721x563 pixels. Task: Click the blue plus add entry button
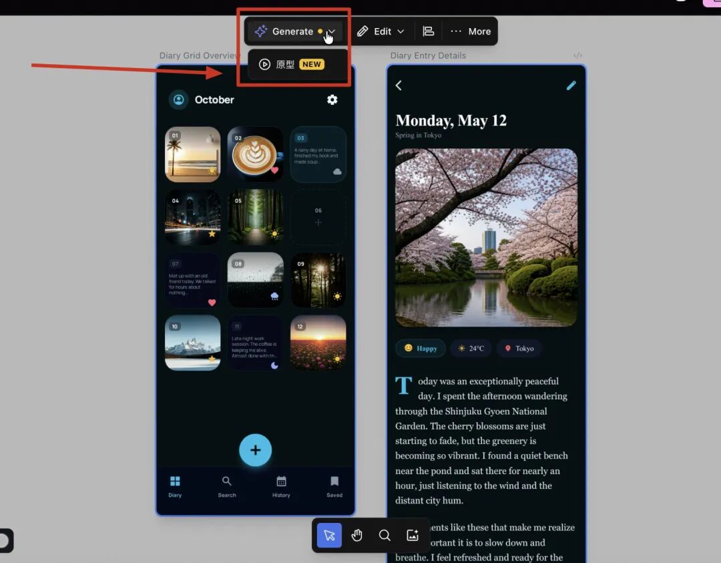click(255, 450)
